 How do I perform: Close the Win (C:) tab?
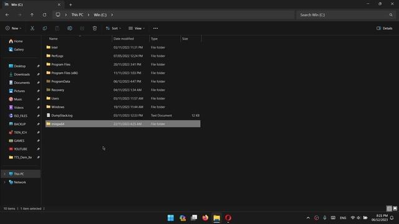59,4
